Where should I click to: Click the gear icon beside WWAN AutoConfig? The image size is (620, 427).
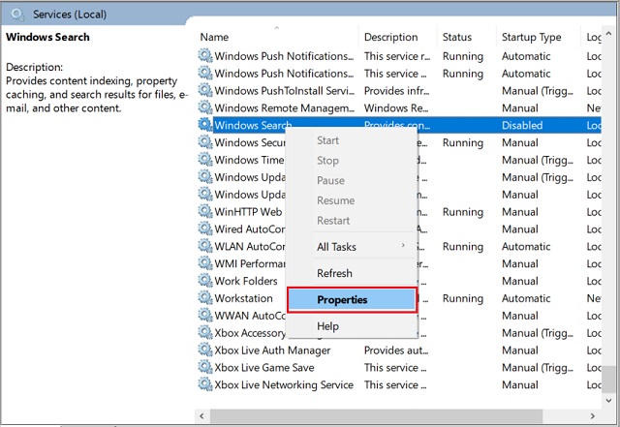click(204, 315)
